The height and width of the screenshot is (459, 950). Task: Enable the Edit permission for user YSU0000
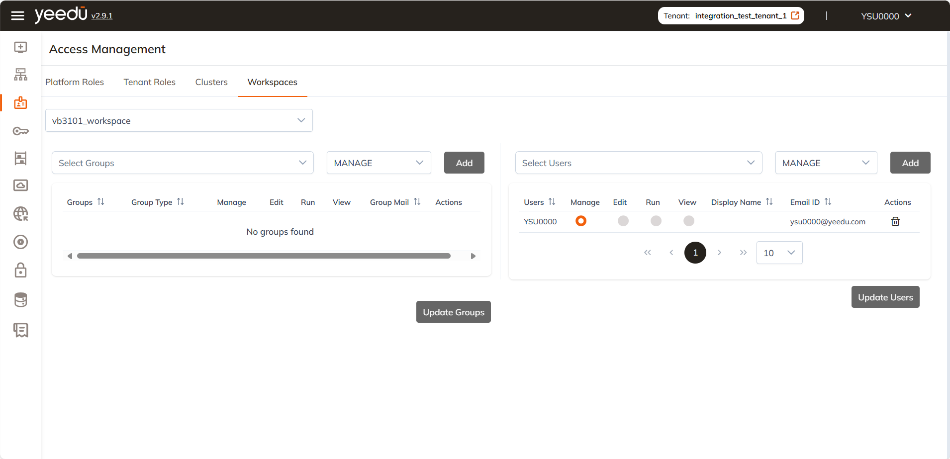pos(623,221)
